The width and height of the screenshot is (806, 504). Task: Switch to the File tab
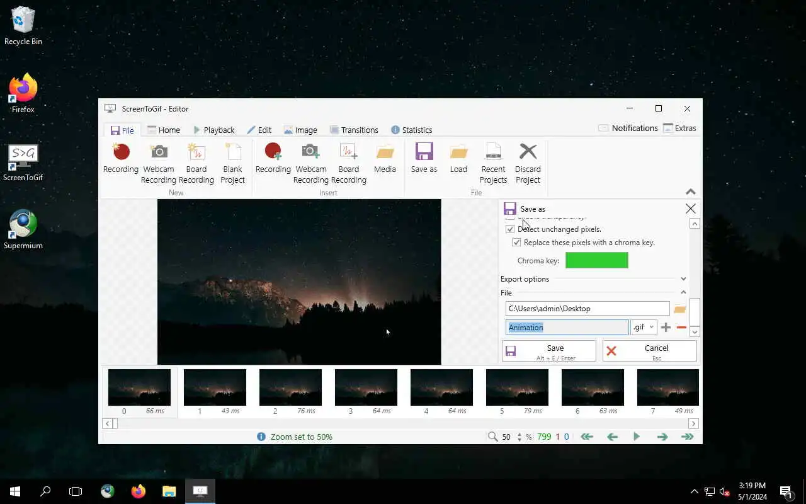[122, 130]
